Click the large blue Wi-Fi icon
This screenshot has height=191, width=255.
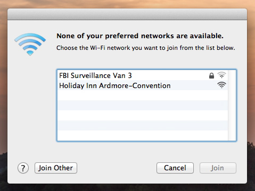click(30, 44)
